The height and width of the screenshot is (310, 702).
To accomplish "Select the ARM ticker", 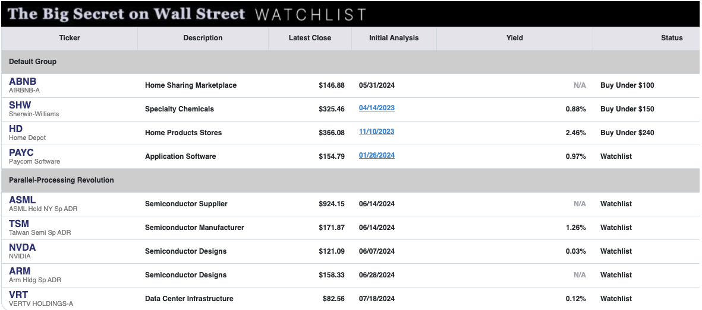I will 20,271.
